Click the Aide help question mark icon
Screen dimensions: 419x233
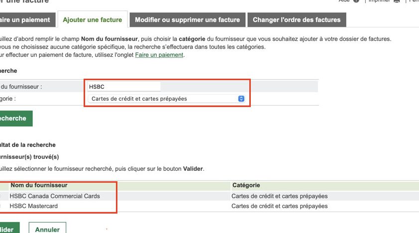pyautogui.click(x=356, y=1)
